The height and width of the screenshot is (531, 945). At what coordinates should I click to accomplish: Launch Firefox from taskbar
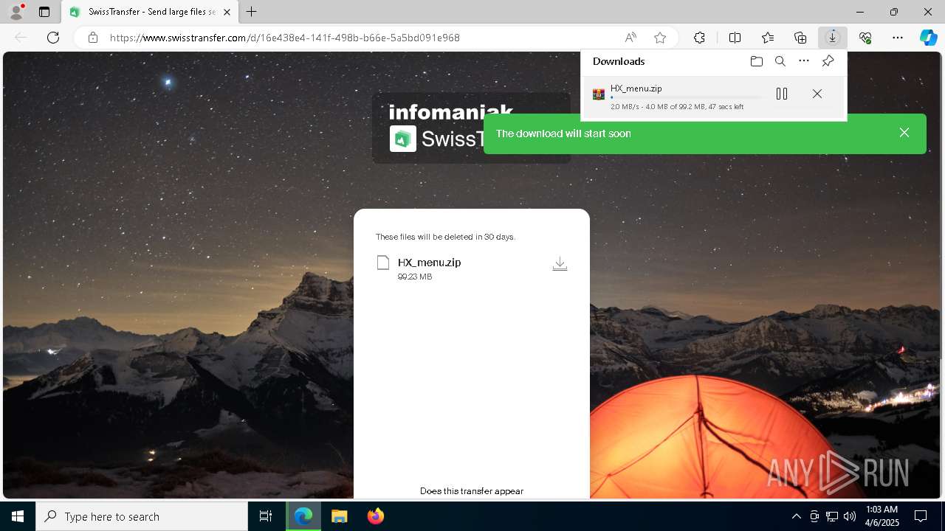376,516
